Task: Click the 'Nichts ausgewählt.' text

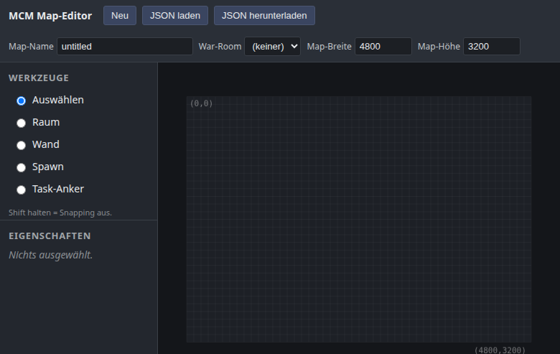Action: 51,255
